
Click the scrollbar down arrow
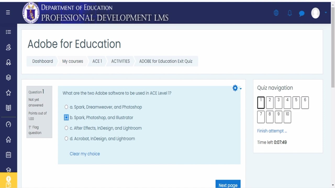click(333, 185)
